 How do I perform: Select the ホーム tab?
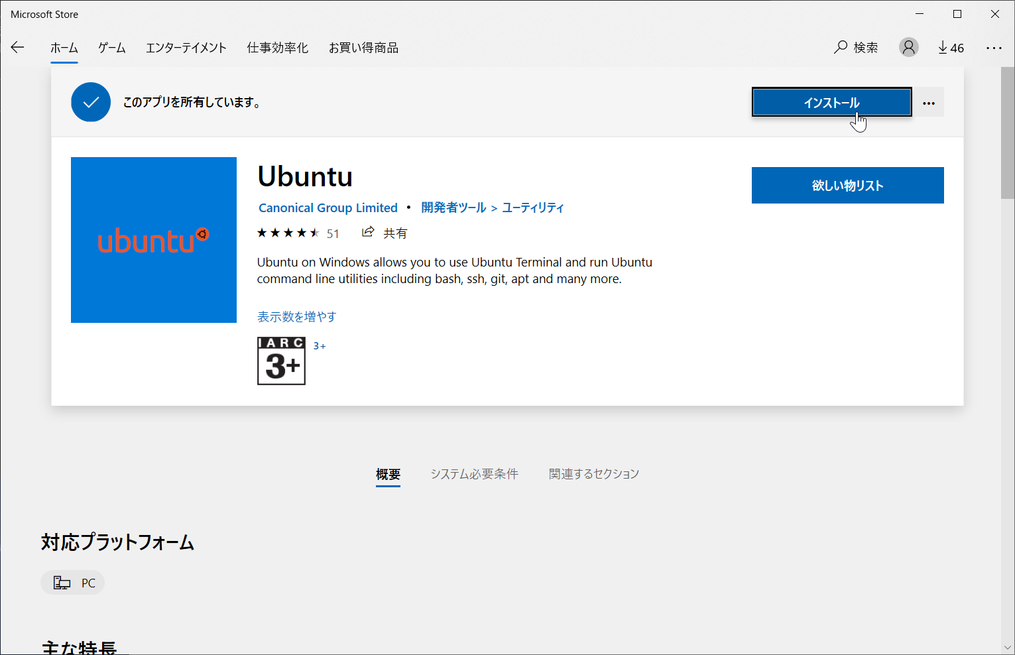click(x=64, y=48)
